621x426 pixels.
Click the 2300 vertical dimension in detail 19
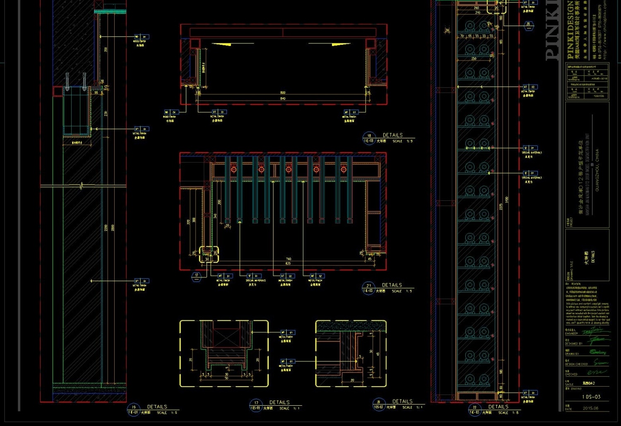[x=113, y=228]
